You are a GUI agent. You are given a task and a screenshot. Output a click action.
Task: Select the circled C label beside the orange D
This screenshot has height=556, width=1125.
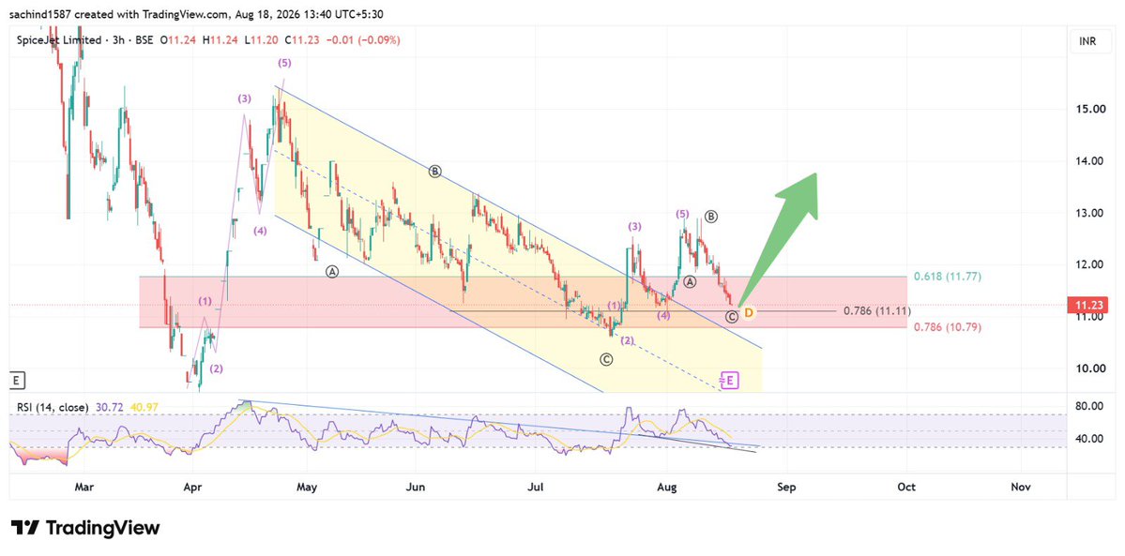point(732,316)
